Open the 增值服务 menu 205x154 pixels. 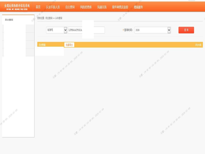(x=138, y=7)
